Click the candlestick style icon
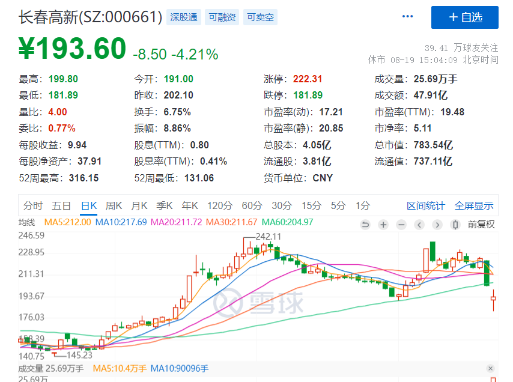 pos(455,225)
